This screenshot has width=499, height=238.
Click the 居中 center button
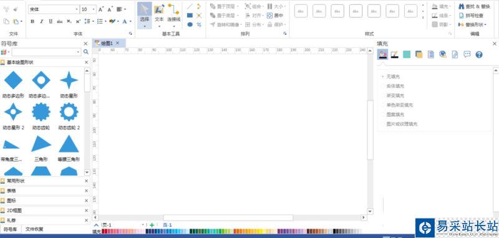point(275,15)
